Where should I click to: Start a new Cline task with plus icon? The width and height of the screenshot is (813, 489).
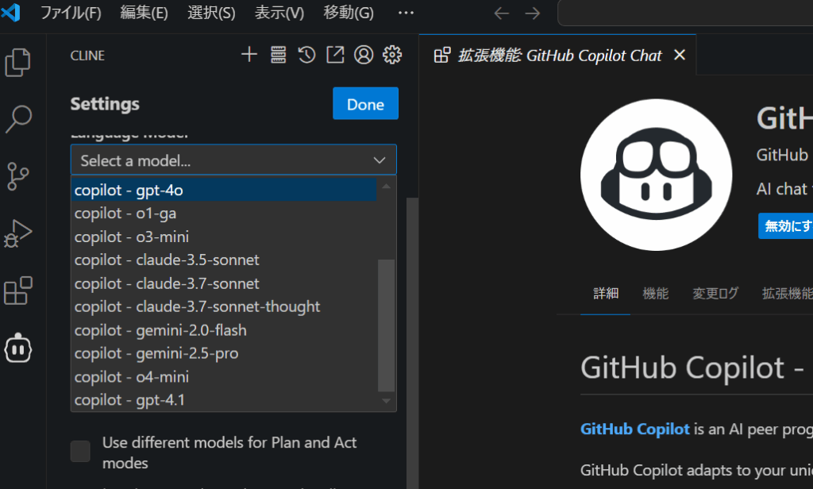[249, 55]
